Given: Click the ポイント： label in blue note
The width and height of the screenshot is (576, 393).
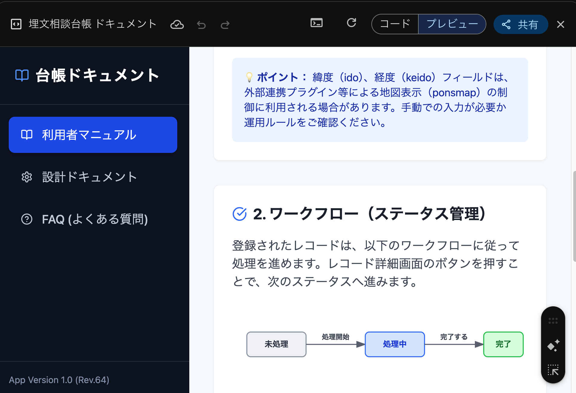Looking at the screenshot, I should [x=282, y=77].
